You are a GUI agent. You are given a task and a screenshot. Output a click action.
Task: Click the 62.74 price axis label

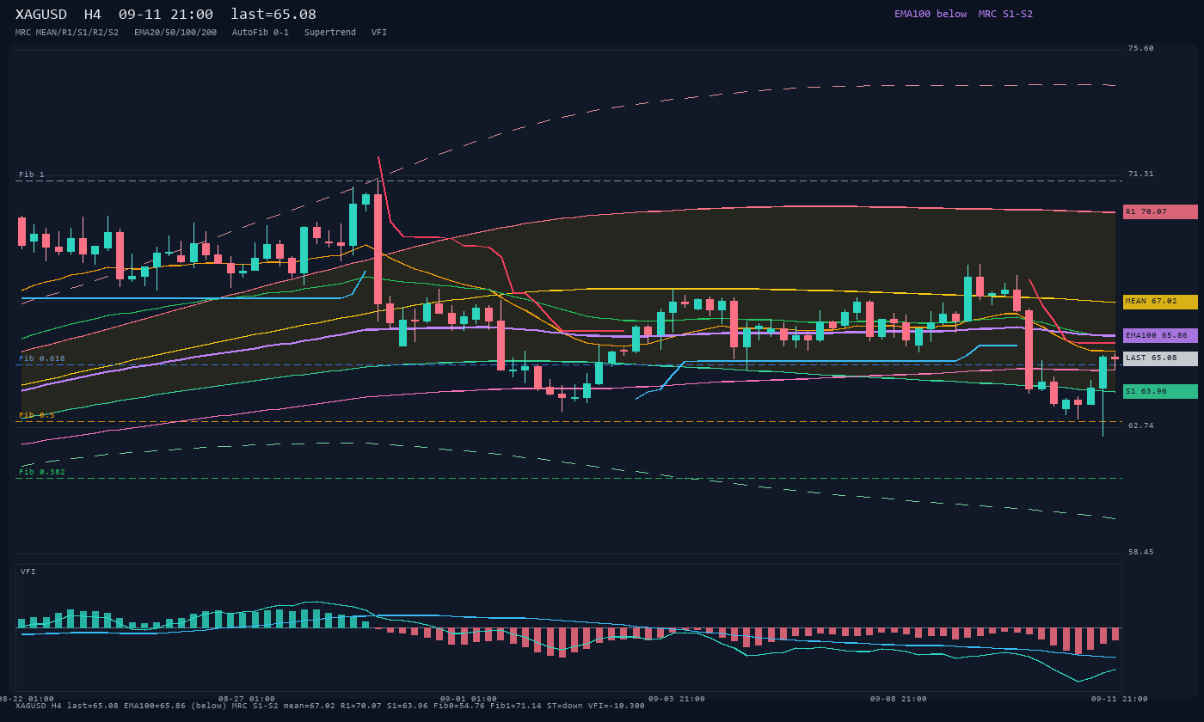[x=1141, y=425]
